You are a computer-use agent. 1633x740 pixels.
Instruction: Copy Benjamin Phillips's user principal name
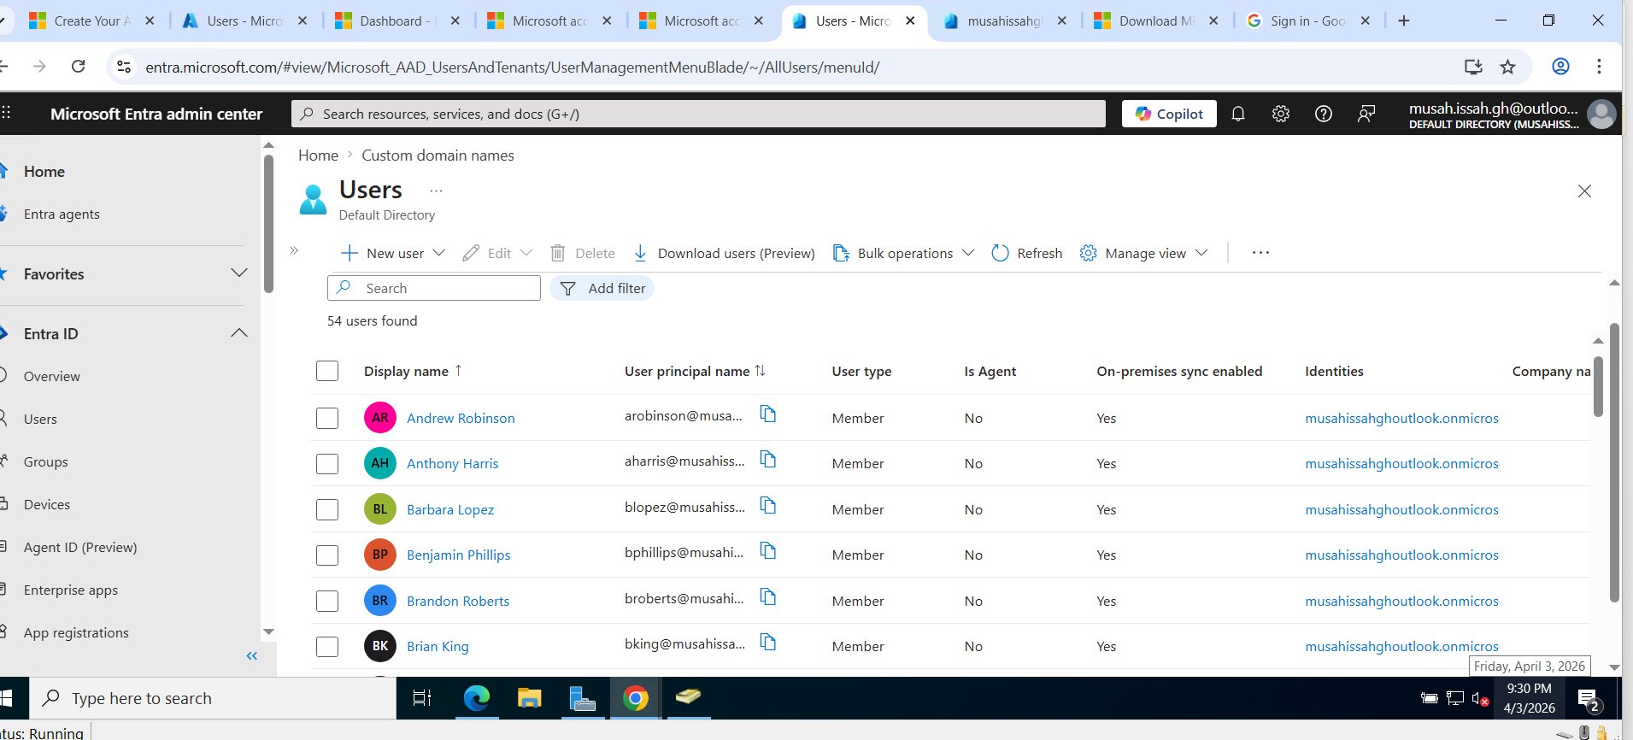[x=768, y=551]
